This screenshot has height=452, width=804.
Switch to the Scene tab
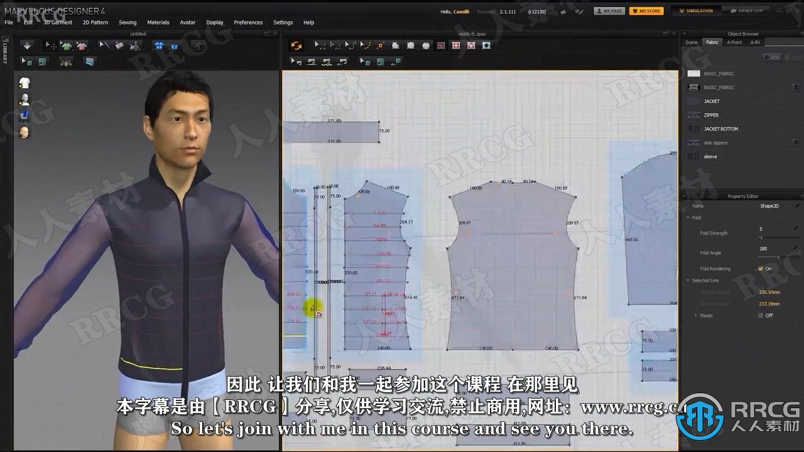tap(692, 42)
